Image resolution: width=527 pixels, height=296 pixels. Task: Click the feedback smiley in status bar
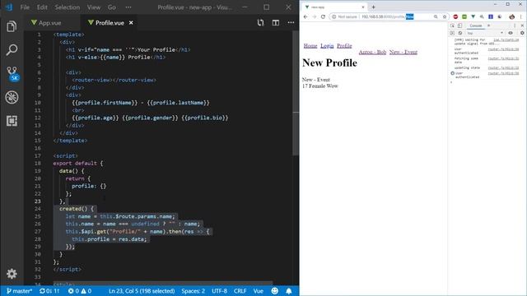274,291
